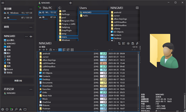Sort using rightmost column up chevron
The height and width of the screenshot is (112, 186).
[x=132, y=50]
